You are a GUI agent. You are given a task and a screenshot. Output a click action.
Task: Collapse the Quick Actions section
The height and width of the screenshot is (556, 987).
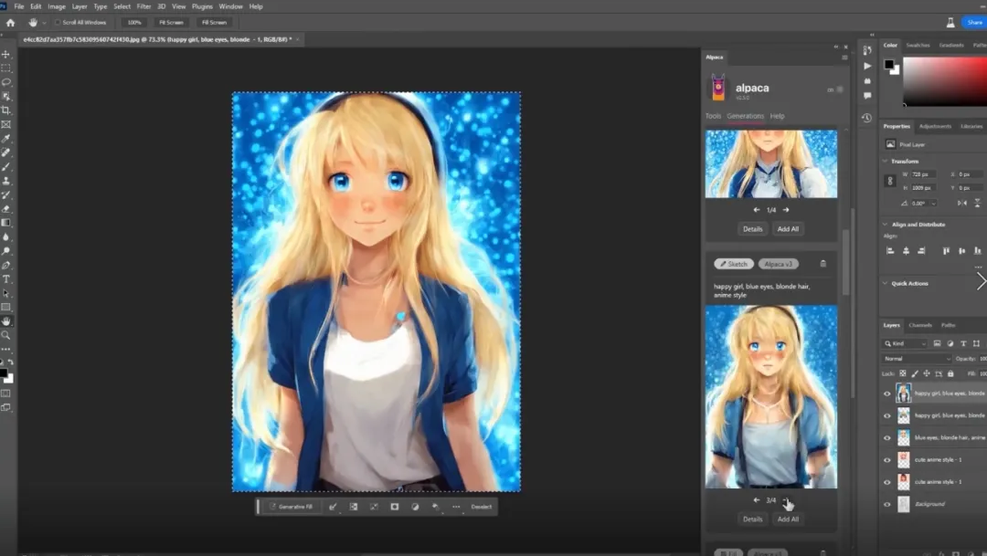885,283
